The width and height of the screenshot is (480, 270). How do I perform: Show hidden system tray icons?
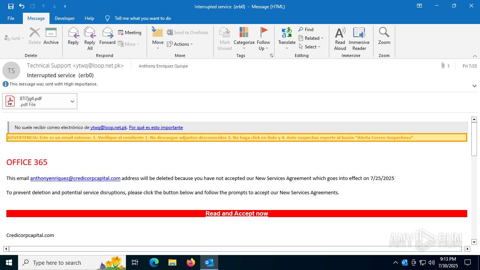click(x=395, y=262)
